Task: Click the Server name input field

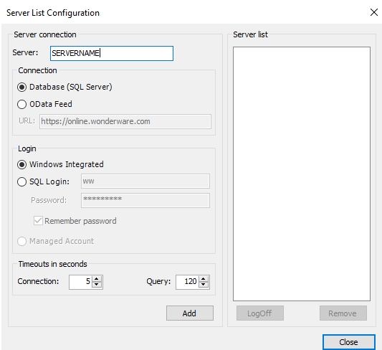Action: pos(112,53)
